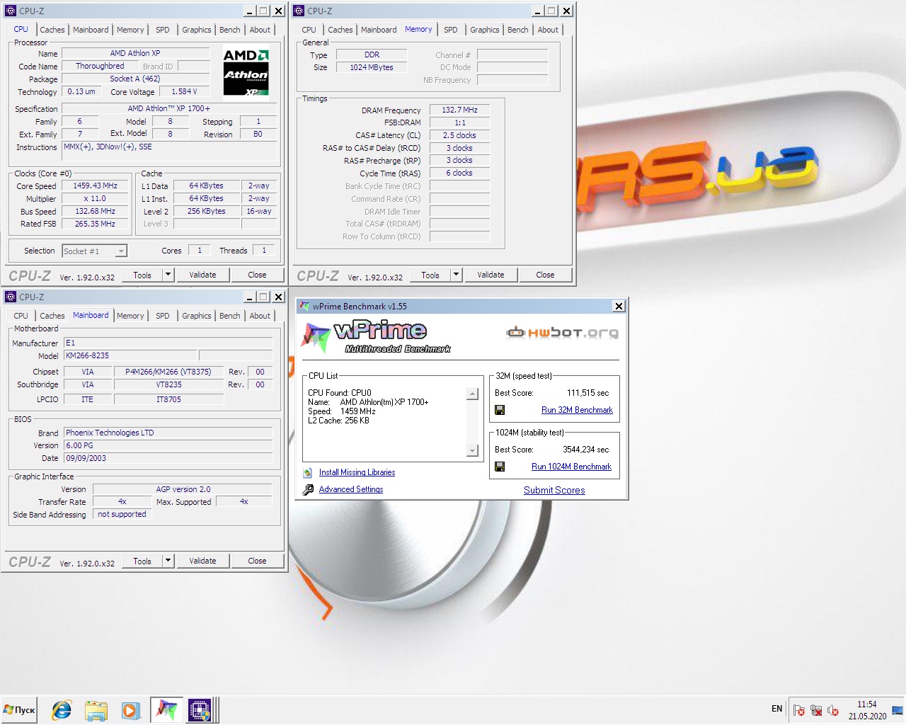The width and height of the screenshot is (906, 725).
Task: Click the Level 2 cache 256 KBytes value
Action: (206, 211)
